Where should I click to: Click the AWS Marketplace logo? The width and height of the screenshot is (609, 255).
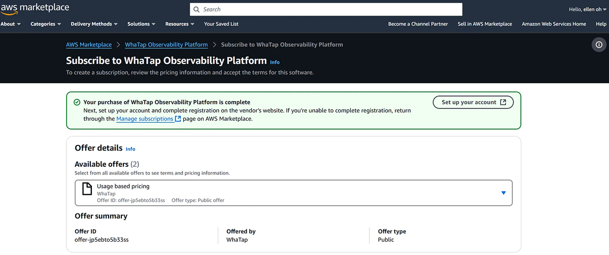coord(35,9)
